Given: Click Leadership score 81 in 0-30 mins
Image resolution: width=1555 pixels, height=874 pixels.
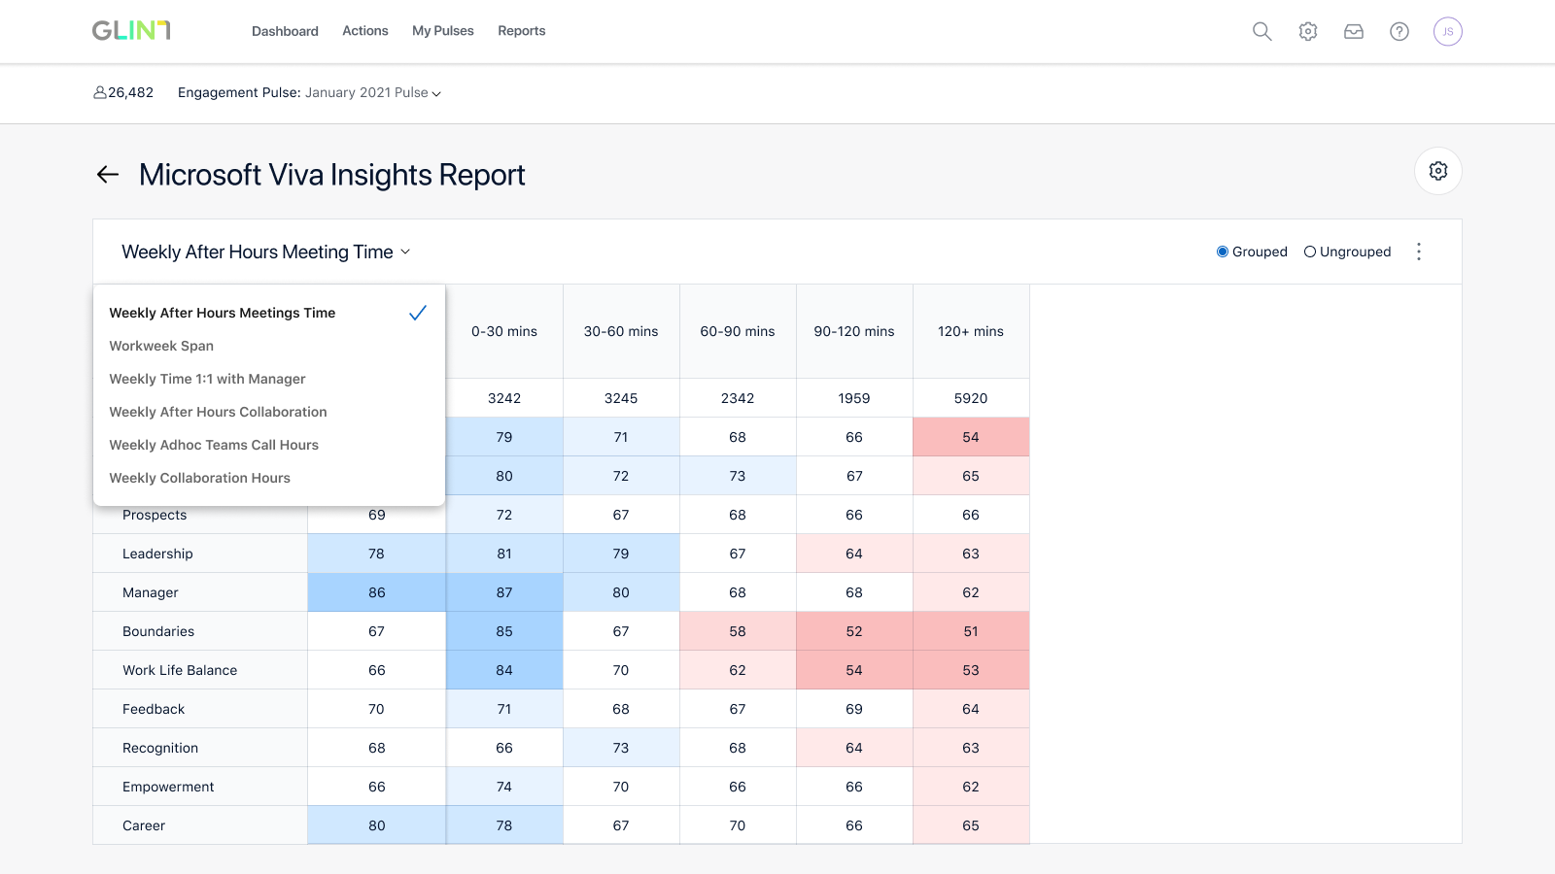Looking at the screenshot, I should tap(504, 554).
